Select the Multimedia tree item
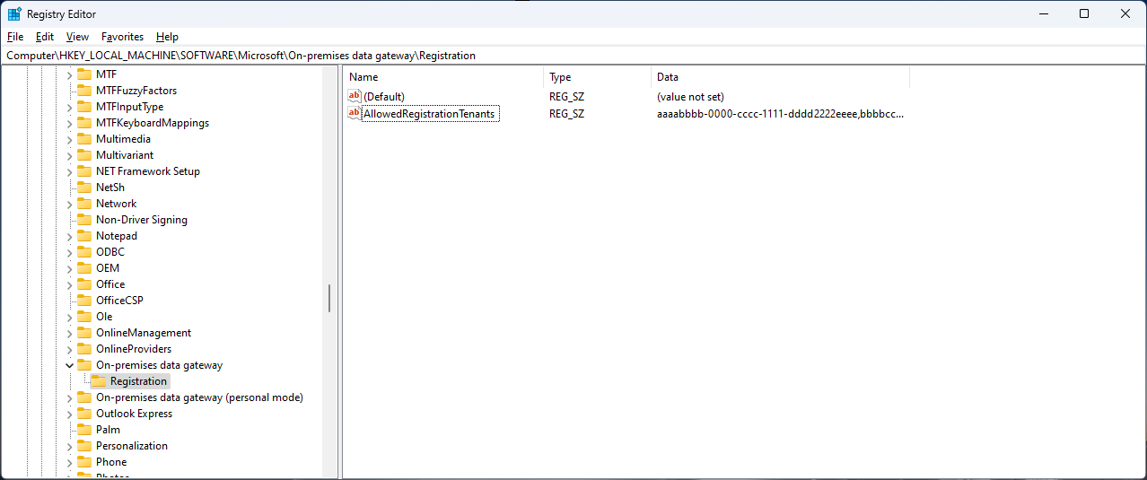1147x480 pixels. click(123, 139)
